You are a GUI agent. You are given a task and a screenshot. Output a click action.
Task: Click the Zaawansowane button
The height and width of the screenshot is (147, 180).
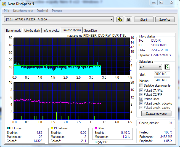point(156,114)
